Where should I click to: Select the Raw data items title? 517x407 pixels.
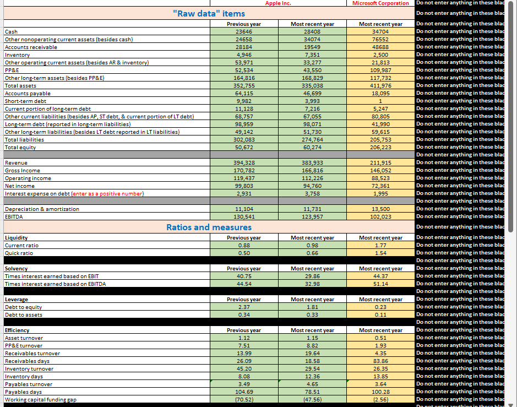pos(209,13)
